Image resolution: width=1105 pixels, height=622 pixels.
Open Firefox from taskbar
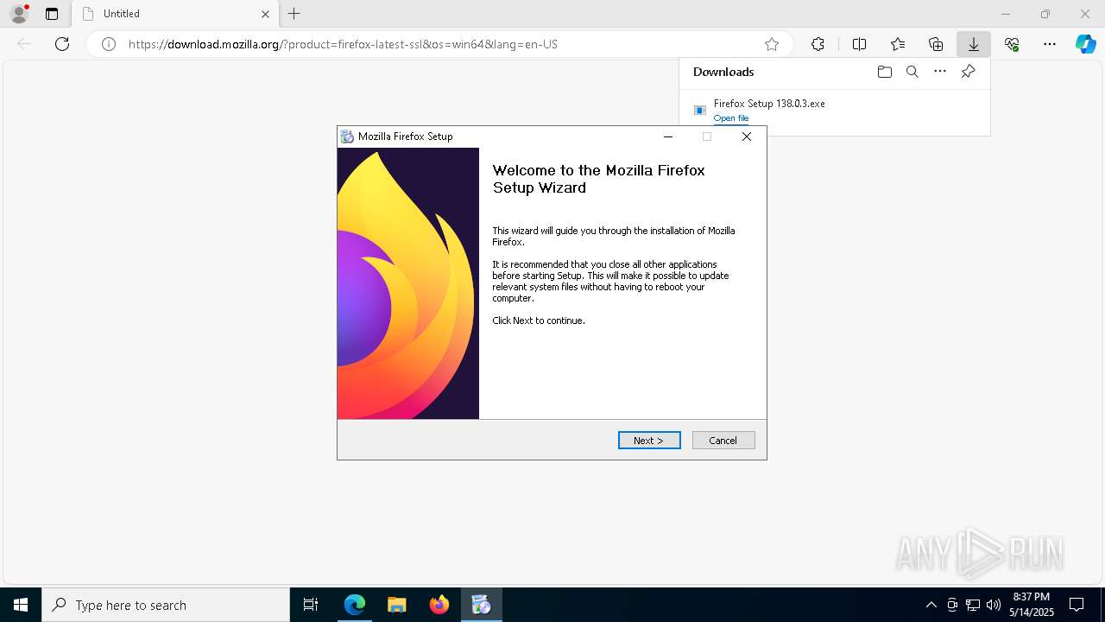pyautogui.click(x=439, y=605)
